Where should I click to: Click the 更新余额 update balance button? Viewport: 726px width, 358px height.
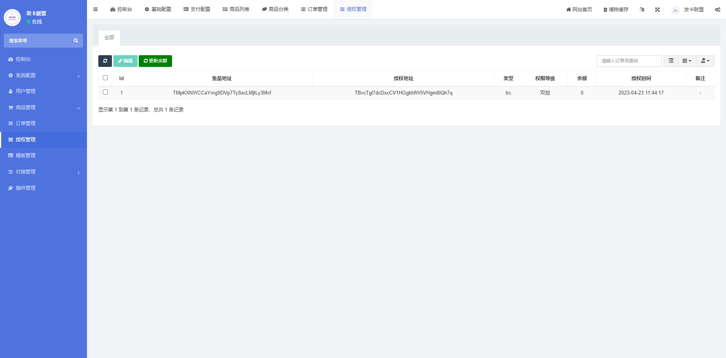tap(155, 61)
